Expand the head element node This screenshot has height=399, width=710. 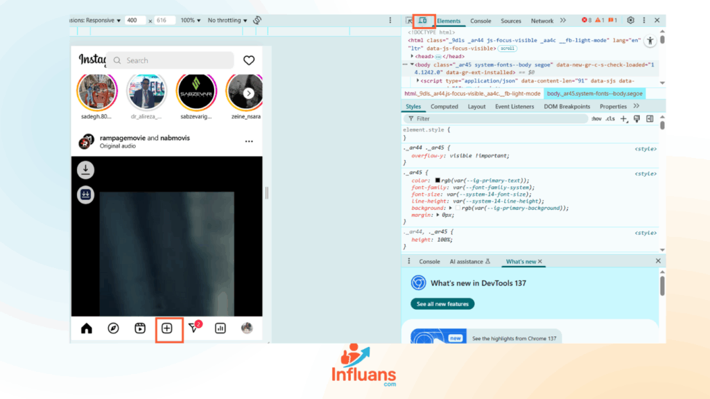click(412, 56)
